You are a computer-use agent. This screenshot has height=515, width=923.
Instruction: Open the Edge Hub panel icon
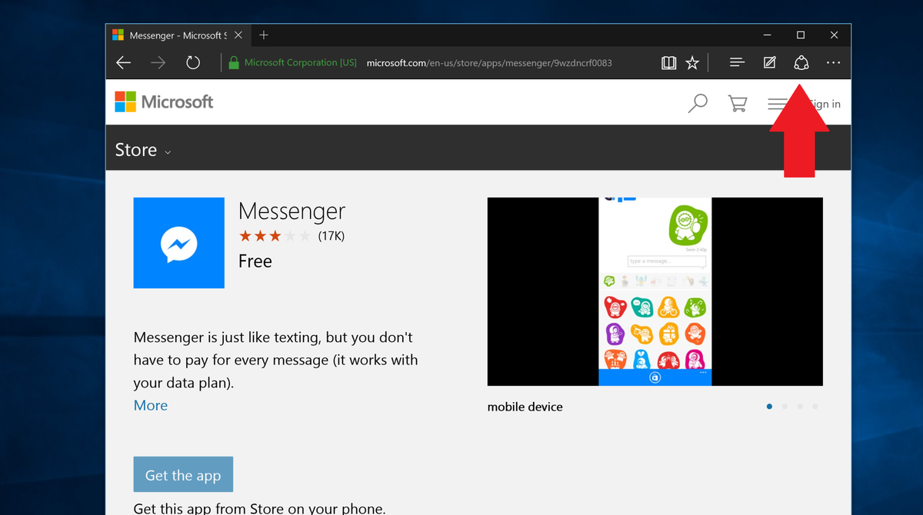coord(736,62)
